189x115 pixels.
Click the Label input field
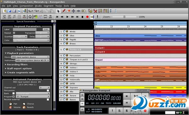[x=25, y=29]
